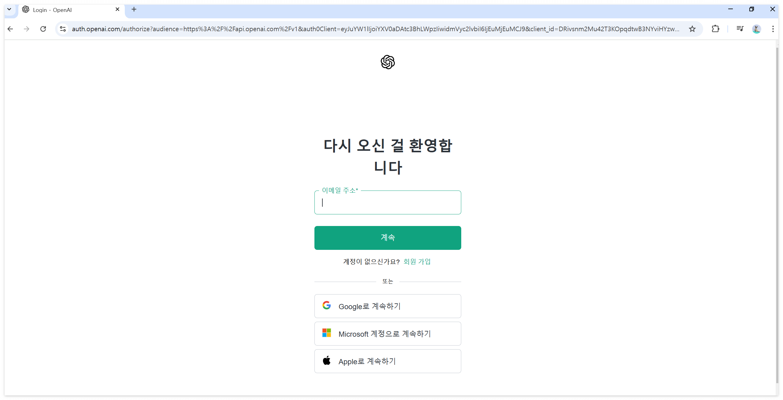Continue with Google (Google로 계속하기)

(x=388, y=306)
